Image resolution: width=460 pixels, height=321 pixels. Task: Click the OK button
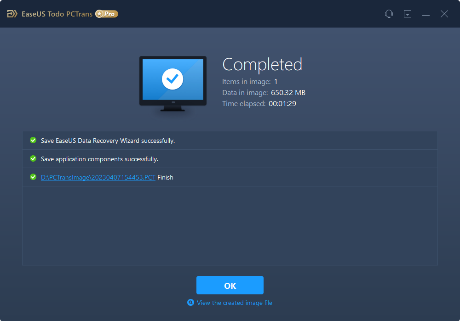(x=230, y=285)
